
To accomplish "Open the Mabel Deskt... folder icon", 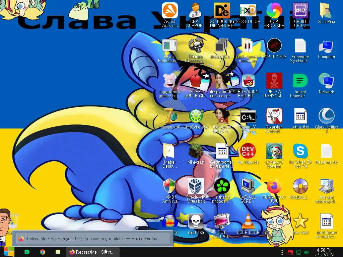I will (x=170, y=151).
